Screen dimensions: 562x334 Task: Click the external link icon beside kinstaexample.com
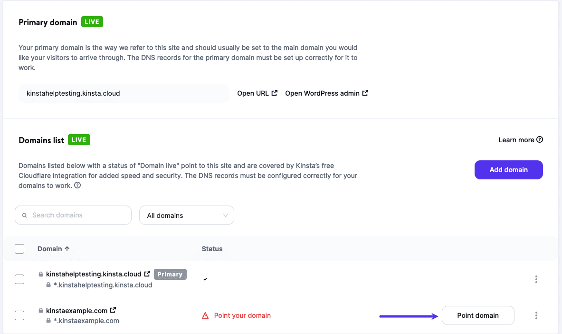point(113,309)
